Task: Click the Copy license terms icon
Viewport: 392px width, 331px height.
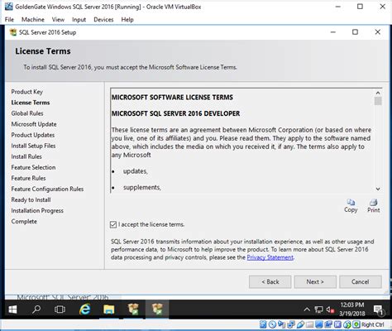Action: [351, 206]
